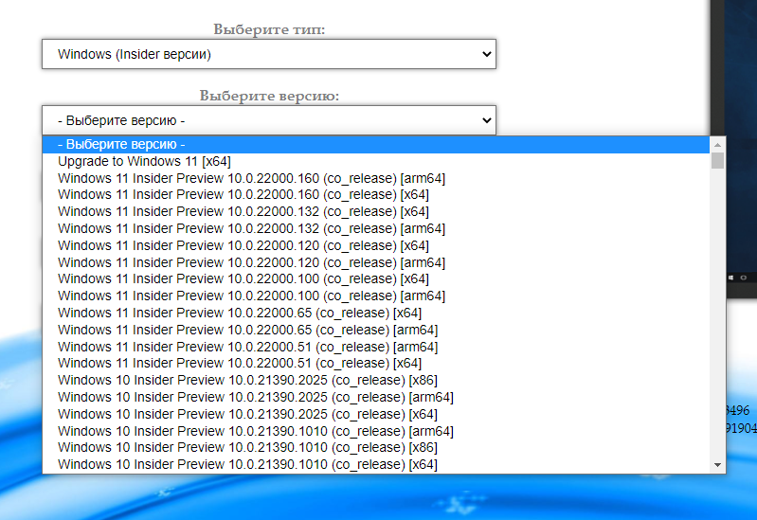The image size is (757, 520).
Task: Choose Windows 11 Insider Preview 10.0.22000.120 [x64]
Action: coord(375,245)
